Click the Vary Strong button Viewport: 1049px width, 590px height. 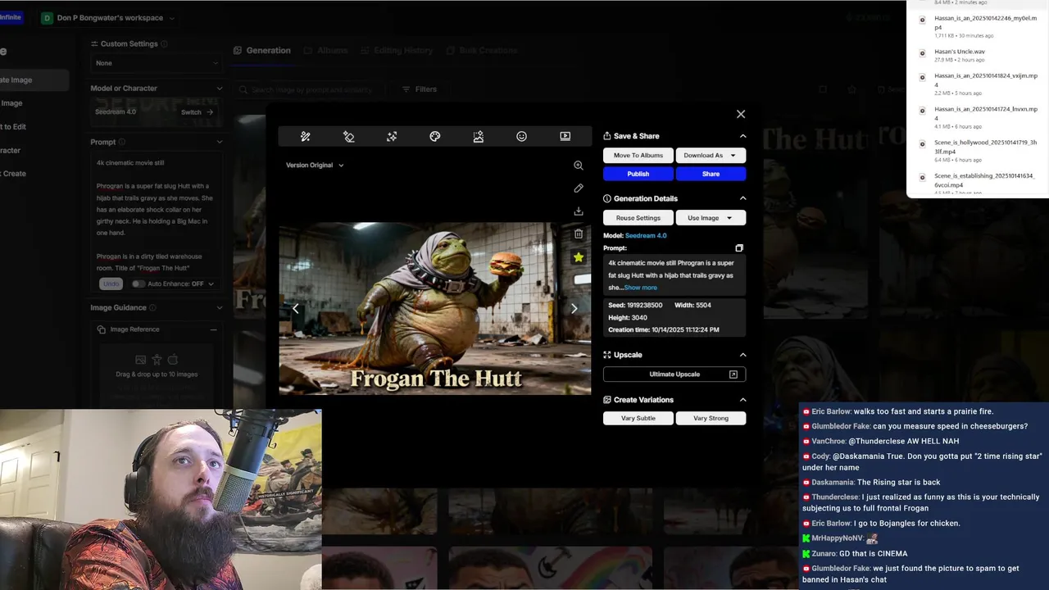pyautogui.click(x=711, y=418)
